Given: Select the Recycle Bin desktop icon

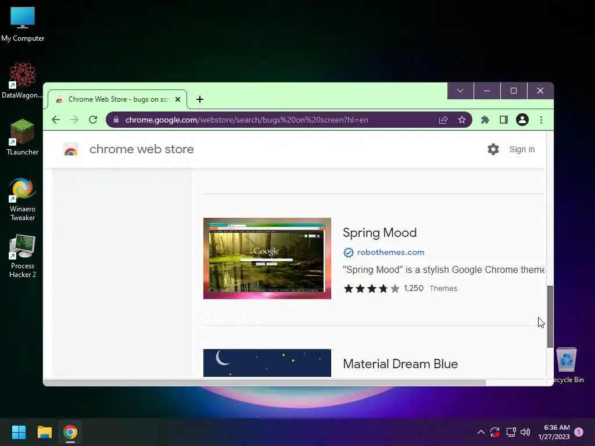Looking at the screenshot, I should tap(567, 366).
